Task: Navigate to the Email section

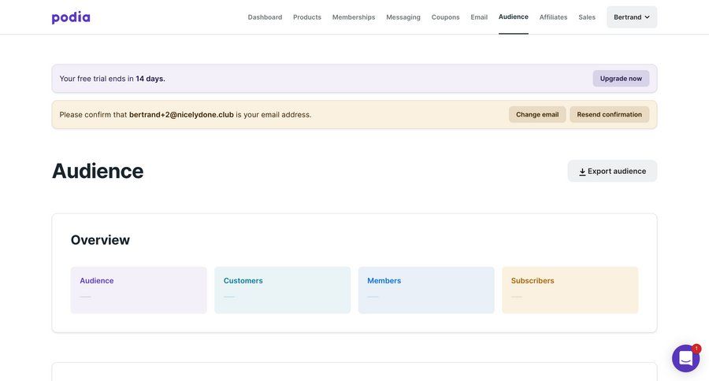Action: [x=479, y=17]
